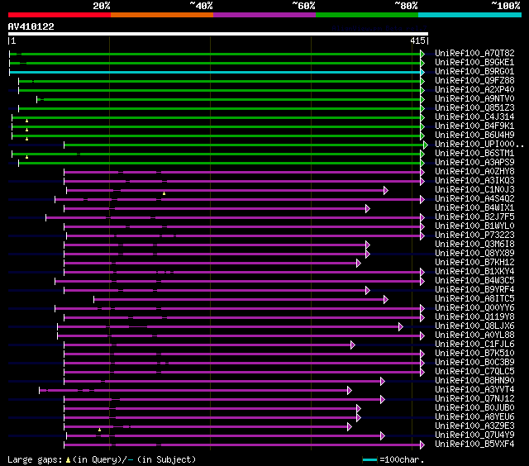Click the UniRef100_B4W3C5 label
529x466 pixels.
tap(474, 281)
